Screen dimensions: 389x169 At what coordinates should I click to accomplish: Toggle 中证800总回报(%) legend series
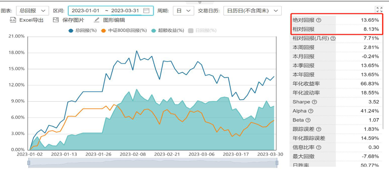124,31
